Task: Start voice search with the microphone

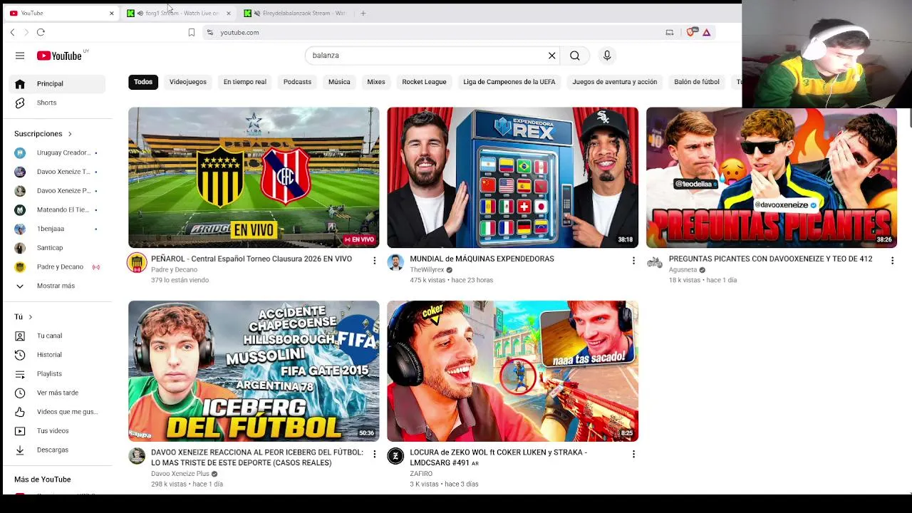Action: point(607,56)
